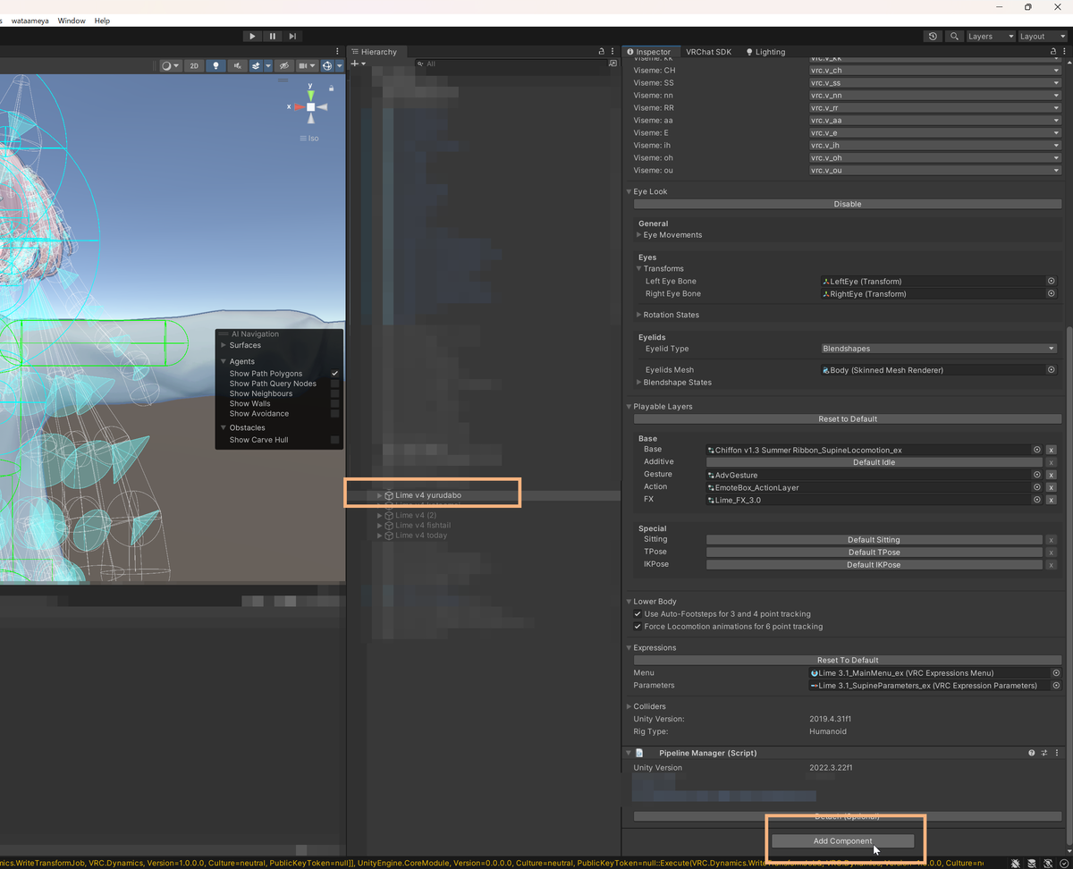Click Reset To Default for Expressions
The height and width of the screenshot is (869, 1073).
848,660
